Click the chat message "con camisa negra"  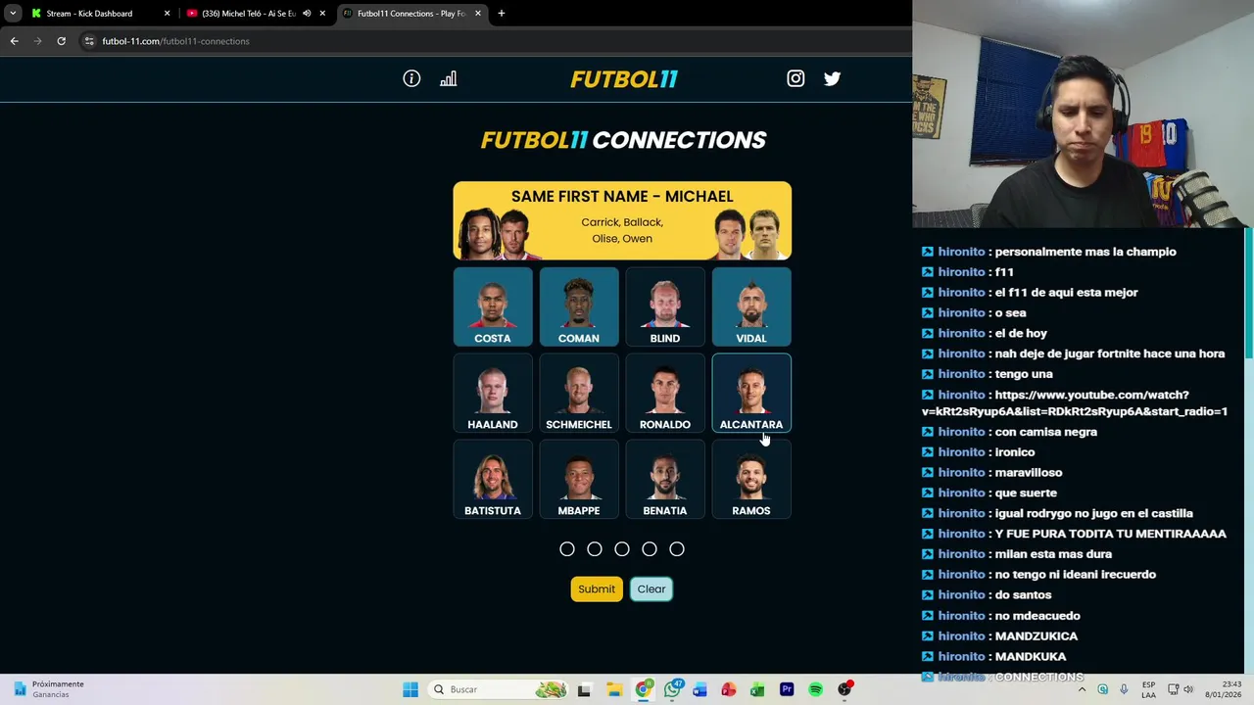click(x=1045, y=432)
